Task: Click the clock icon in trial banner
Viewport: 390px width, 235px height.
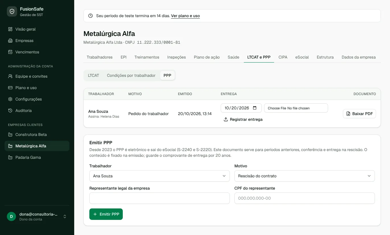Action: pyautogui.click(x=91, y=16)
